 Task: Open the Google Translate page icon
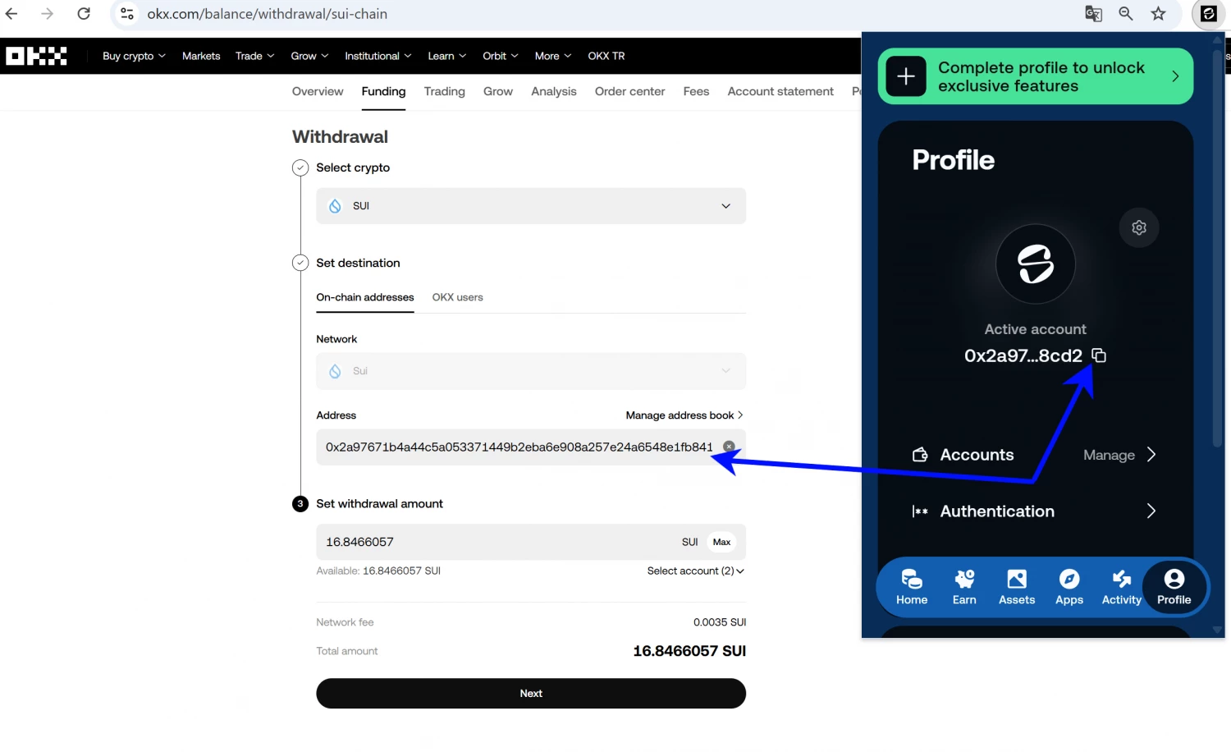click(1093, 14)
